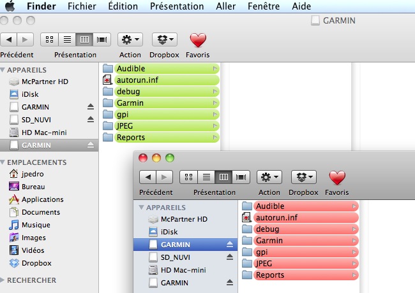This screenshot has width=415, height=293.
Task: Open Applications in sidebar
Action: pos(49,199)
